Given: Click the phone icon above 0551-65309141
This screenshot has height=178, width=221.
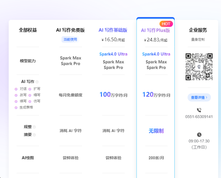Looking at the screenshot, I should 199,110.
